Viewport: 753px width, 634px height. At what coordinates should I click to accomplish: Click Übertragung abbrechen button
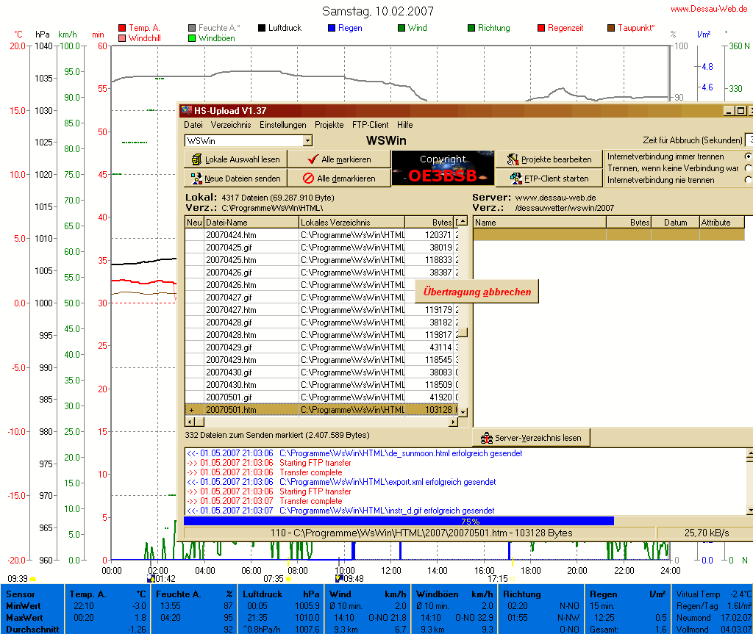point(477,292)
